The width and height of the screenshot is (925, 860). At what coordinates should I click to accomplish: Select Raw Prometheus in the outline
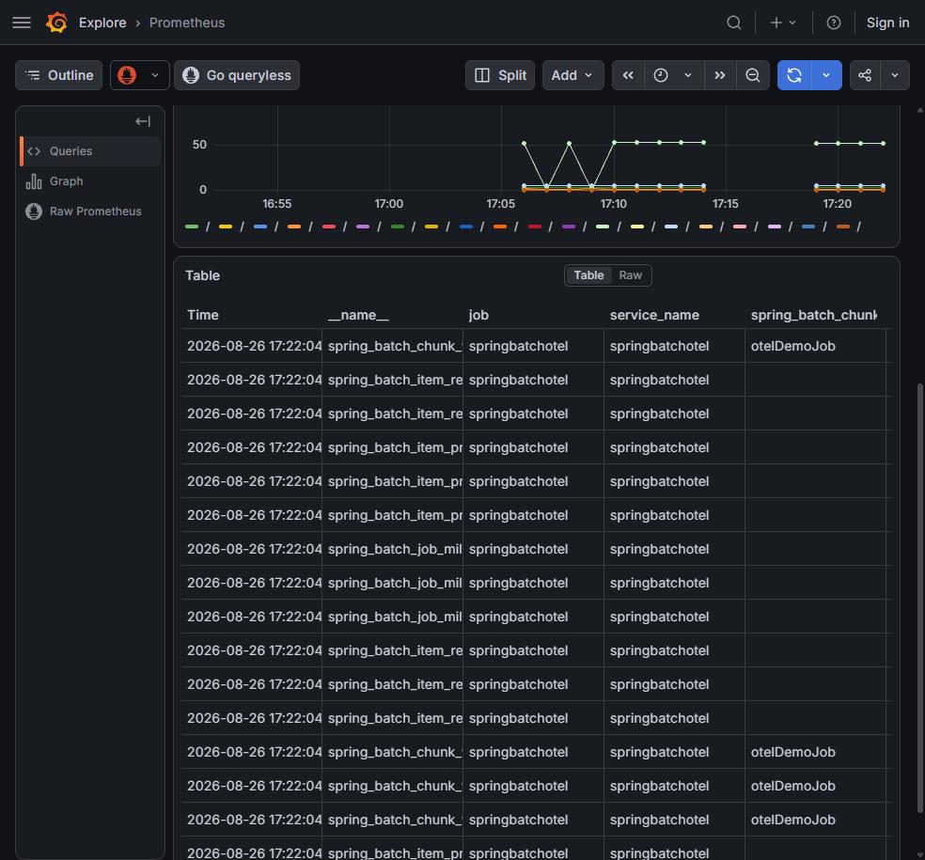(90, 211)
